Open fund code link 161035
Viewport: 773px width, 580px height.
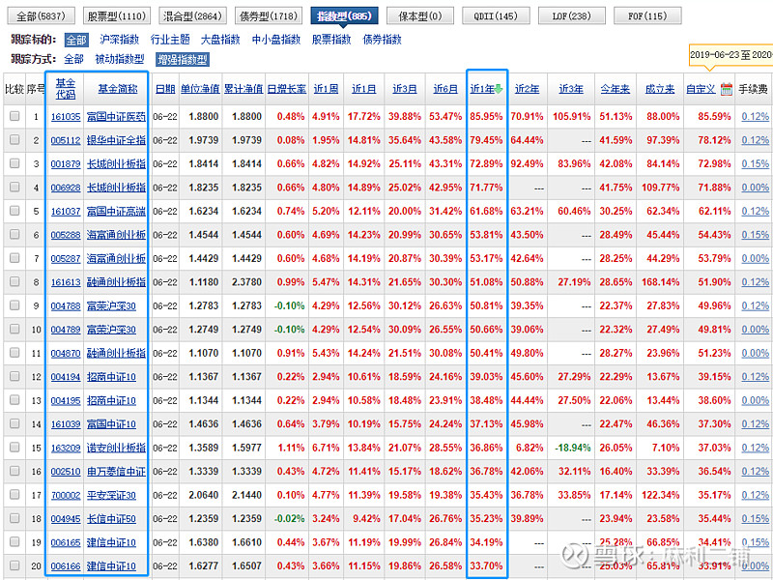pyautogui.click(x=66, y=117)
